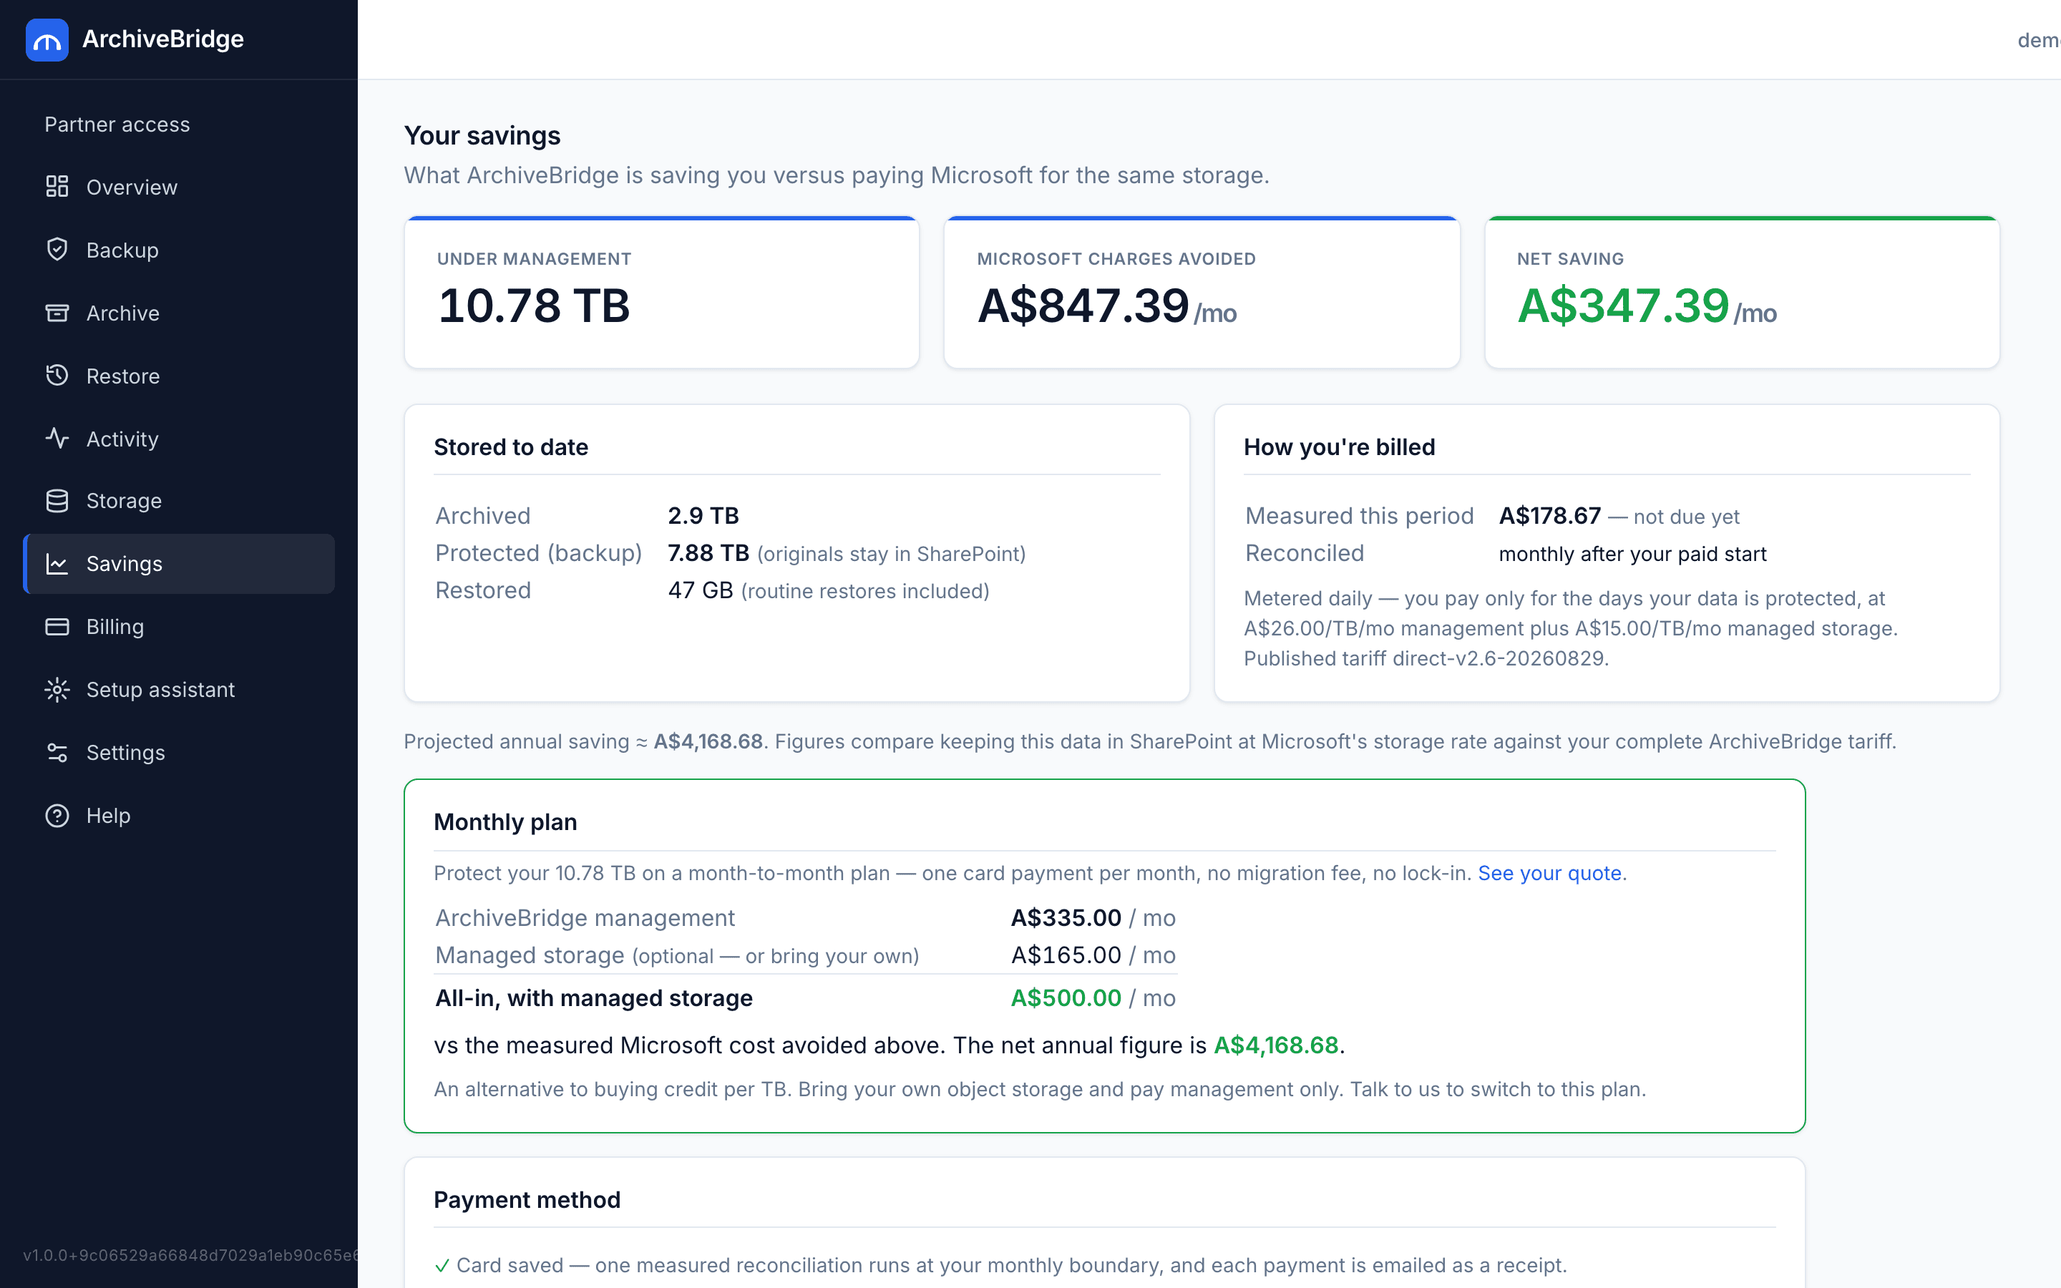Viewport: 2061px width, 1288px height.
Task: Open the Overview menu item
Action: (x=179, y=187)
